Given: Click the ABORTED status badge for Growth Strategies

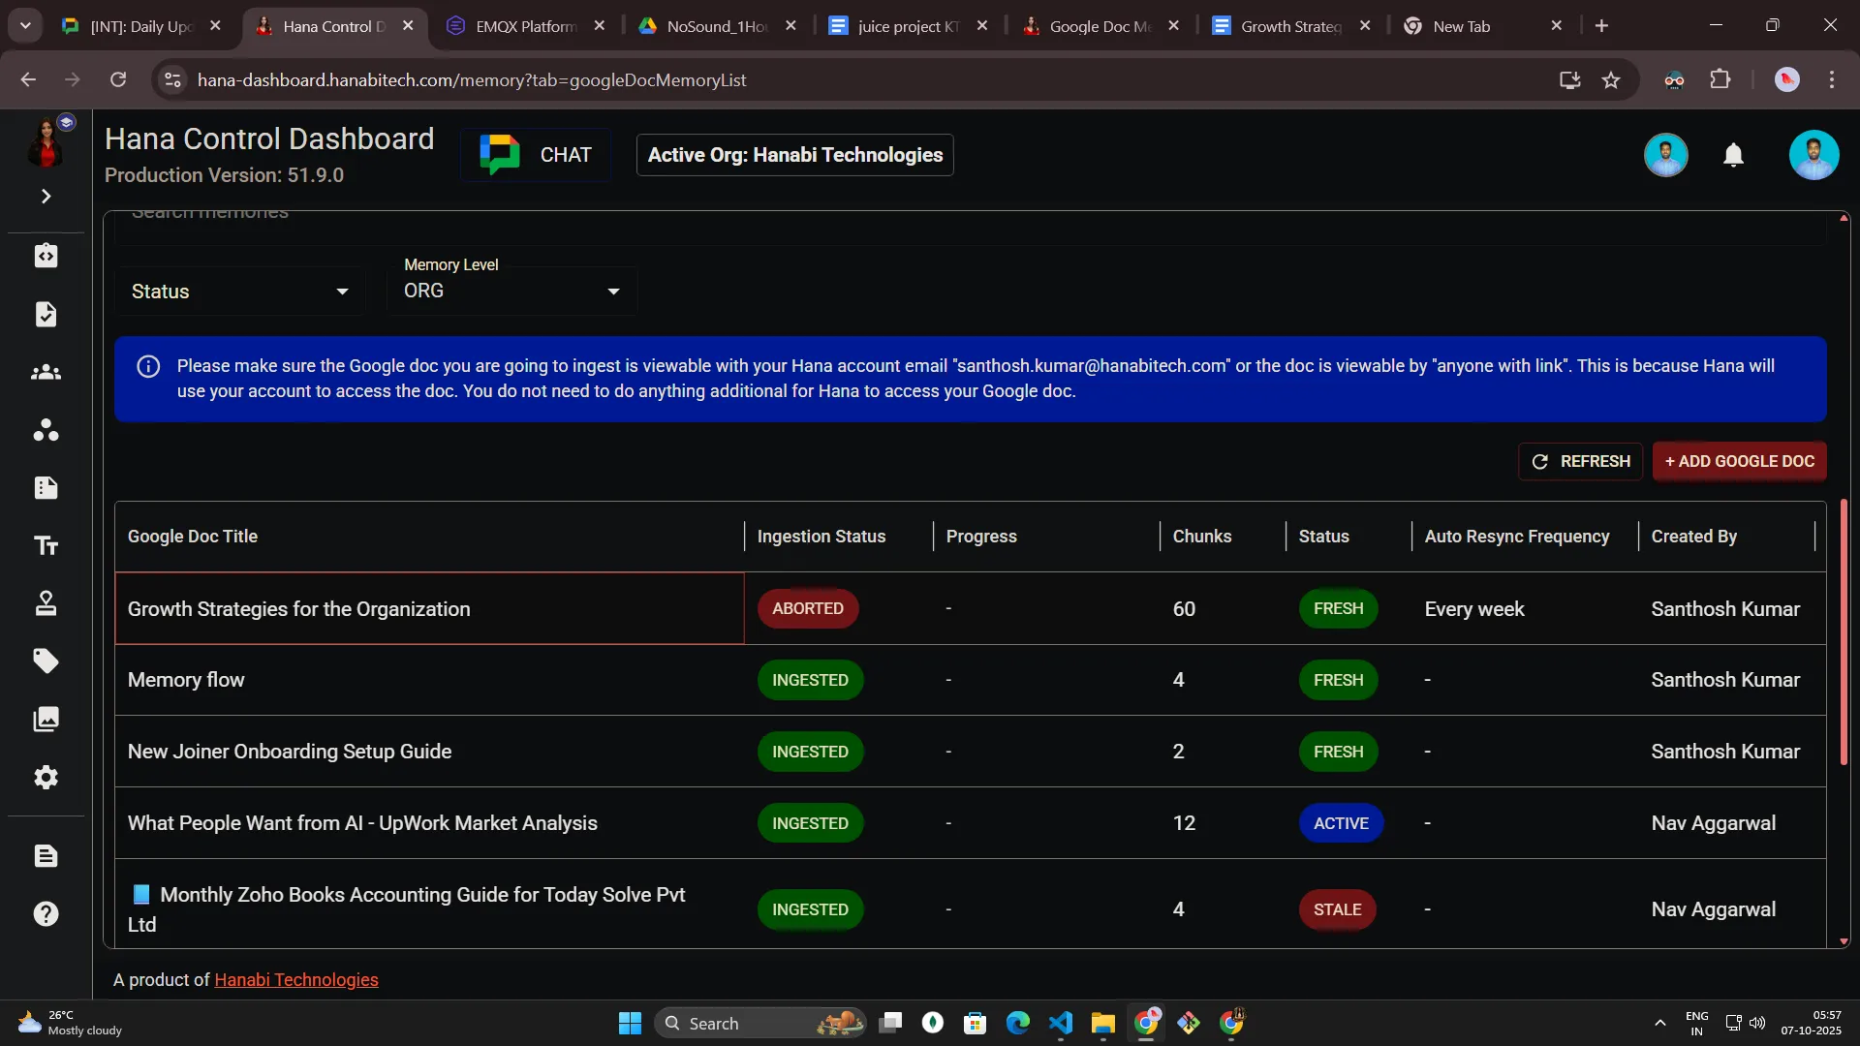Looking at the screenshot, I should pyautogui.click(x=808, y=608).
